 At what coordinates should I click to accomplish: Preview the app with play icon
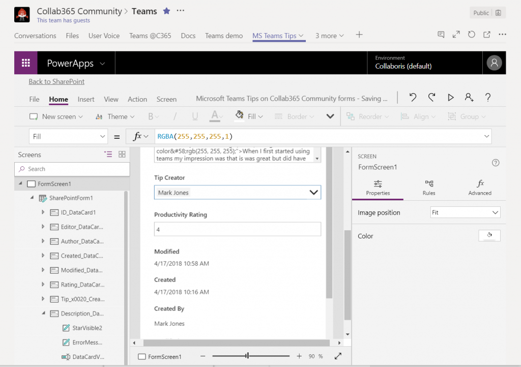pyautogui.click(x=451, y=97)
